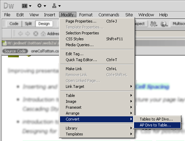Expand the arrow beside the Layout icon
The width and height of the screenshot is (185, 141).
30,6
